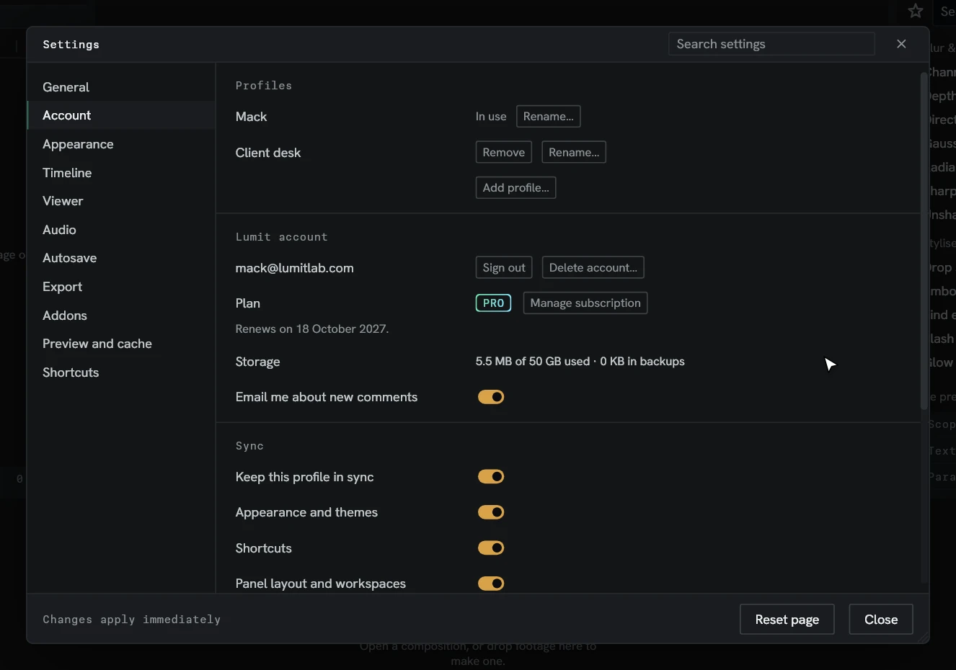956x670 pixels.
Task: Go to Addons settings
Action: coord(121,316)
